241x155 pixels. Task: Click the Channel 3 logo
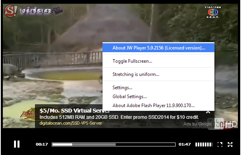[213, 12]
